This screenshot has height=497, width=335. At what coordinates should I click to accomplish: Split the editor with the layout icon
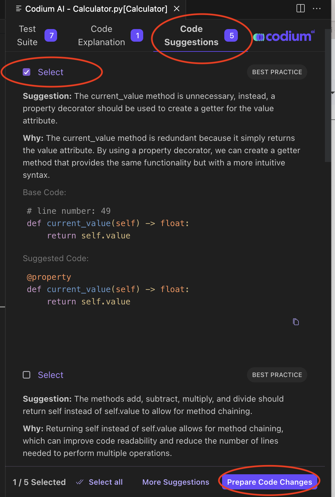click(x=301, y=9)
